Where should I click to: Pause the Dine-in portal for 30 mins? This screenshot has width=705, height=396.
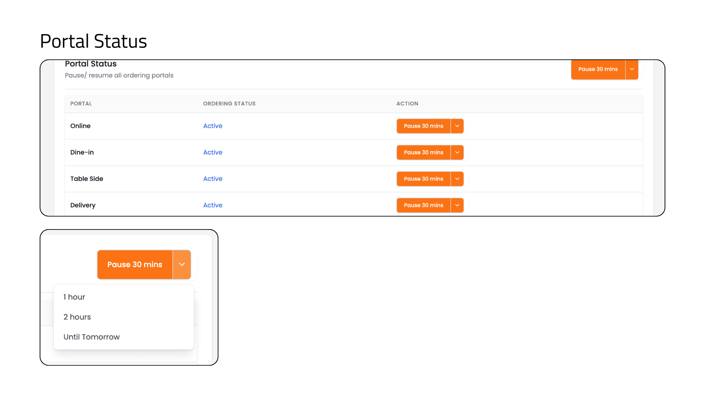click(x=423, y=152)
